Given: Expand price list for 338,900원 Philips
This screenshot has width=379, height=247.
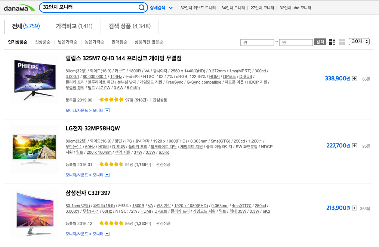Looking at the screenshot, I should (x=355, y=79).
